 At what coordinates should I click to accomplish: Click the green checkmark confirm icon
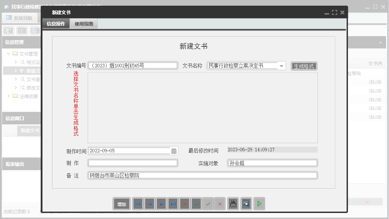point(208,203)
